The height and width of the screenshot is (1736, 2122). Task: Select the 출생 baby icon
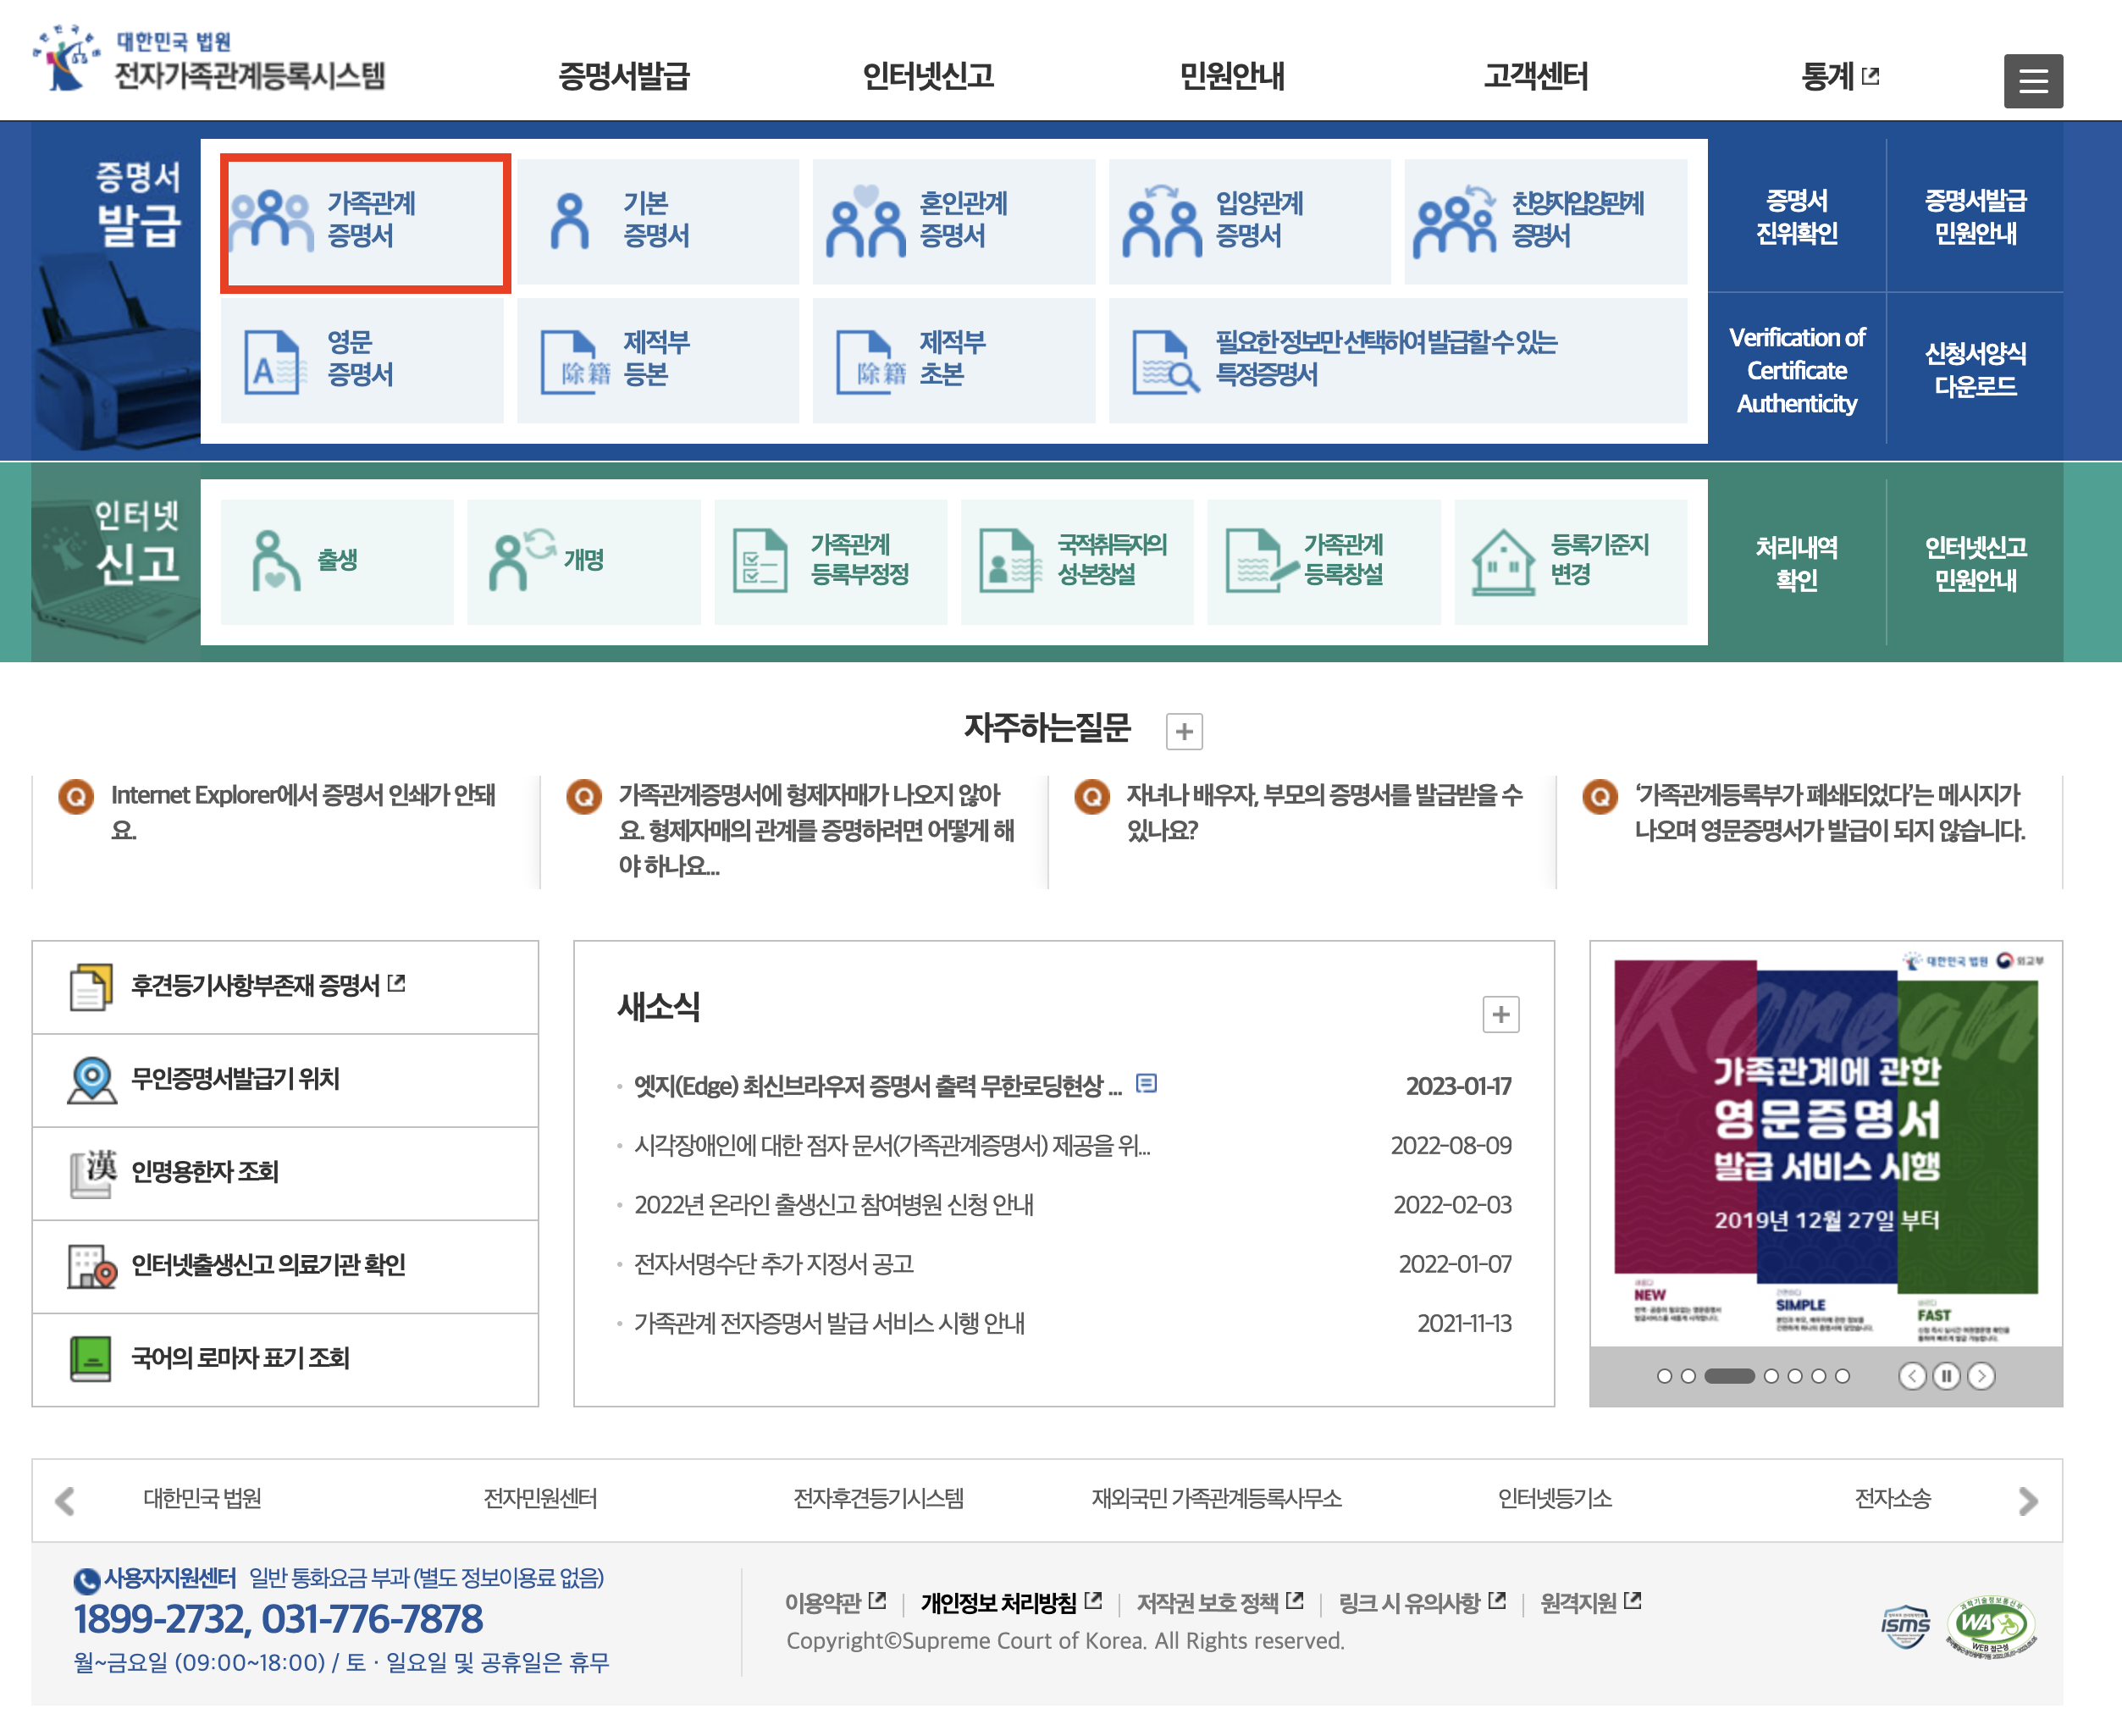click(274, 561)
